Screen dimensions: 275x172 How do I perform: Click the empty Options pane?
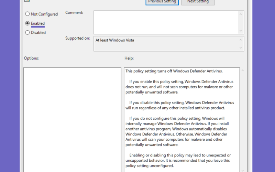point(72,120)
